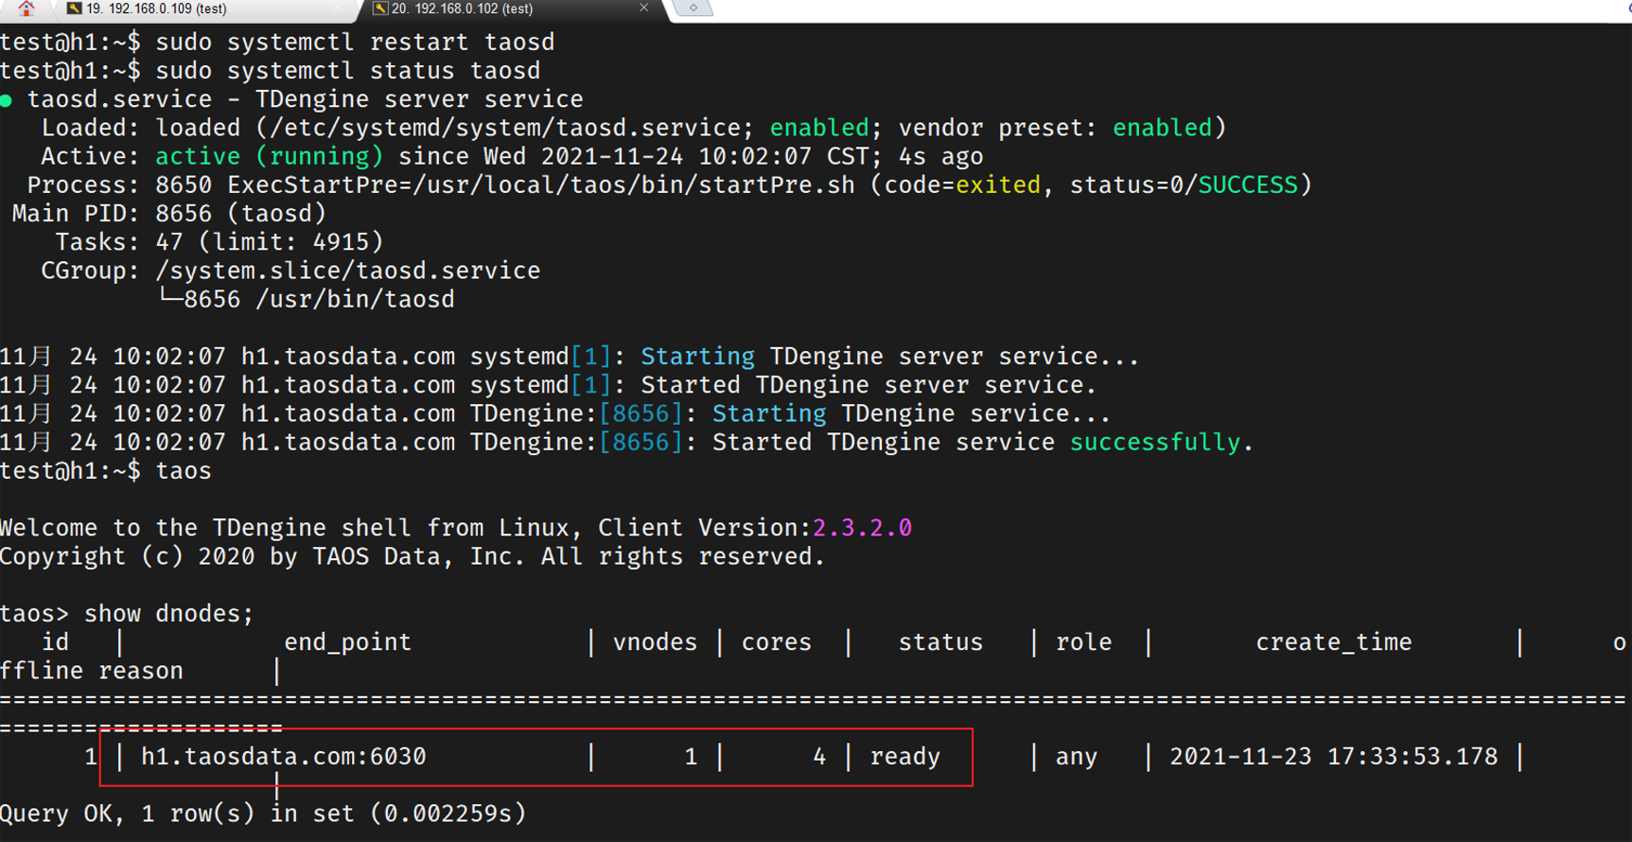Click the 'show dnodes;' command
This screenshot has height=842, width=1632.
[169, 613]
